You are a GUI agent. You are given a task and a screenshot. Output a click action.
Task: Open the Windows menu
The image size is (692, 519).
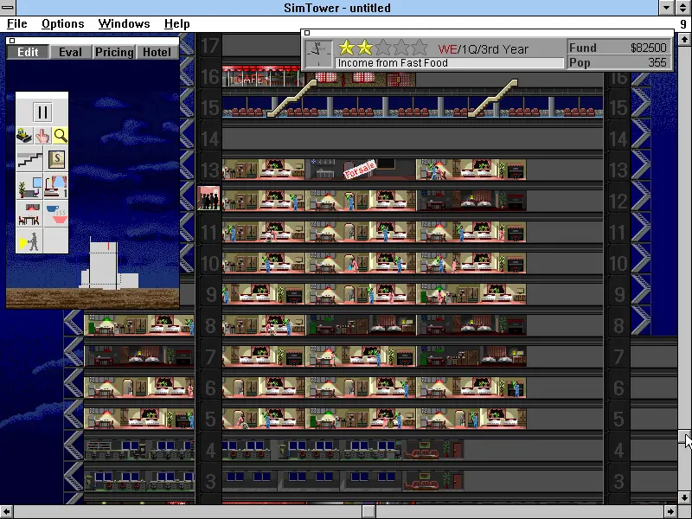124,24
